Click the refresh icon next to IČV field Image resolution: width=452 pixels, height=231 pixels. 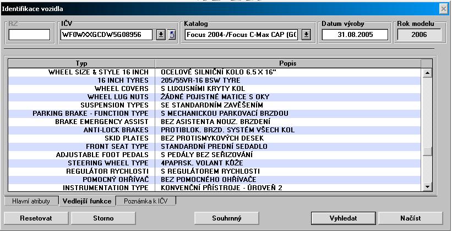point(171,35)
